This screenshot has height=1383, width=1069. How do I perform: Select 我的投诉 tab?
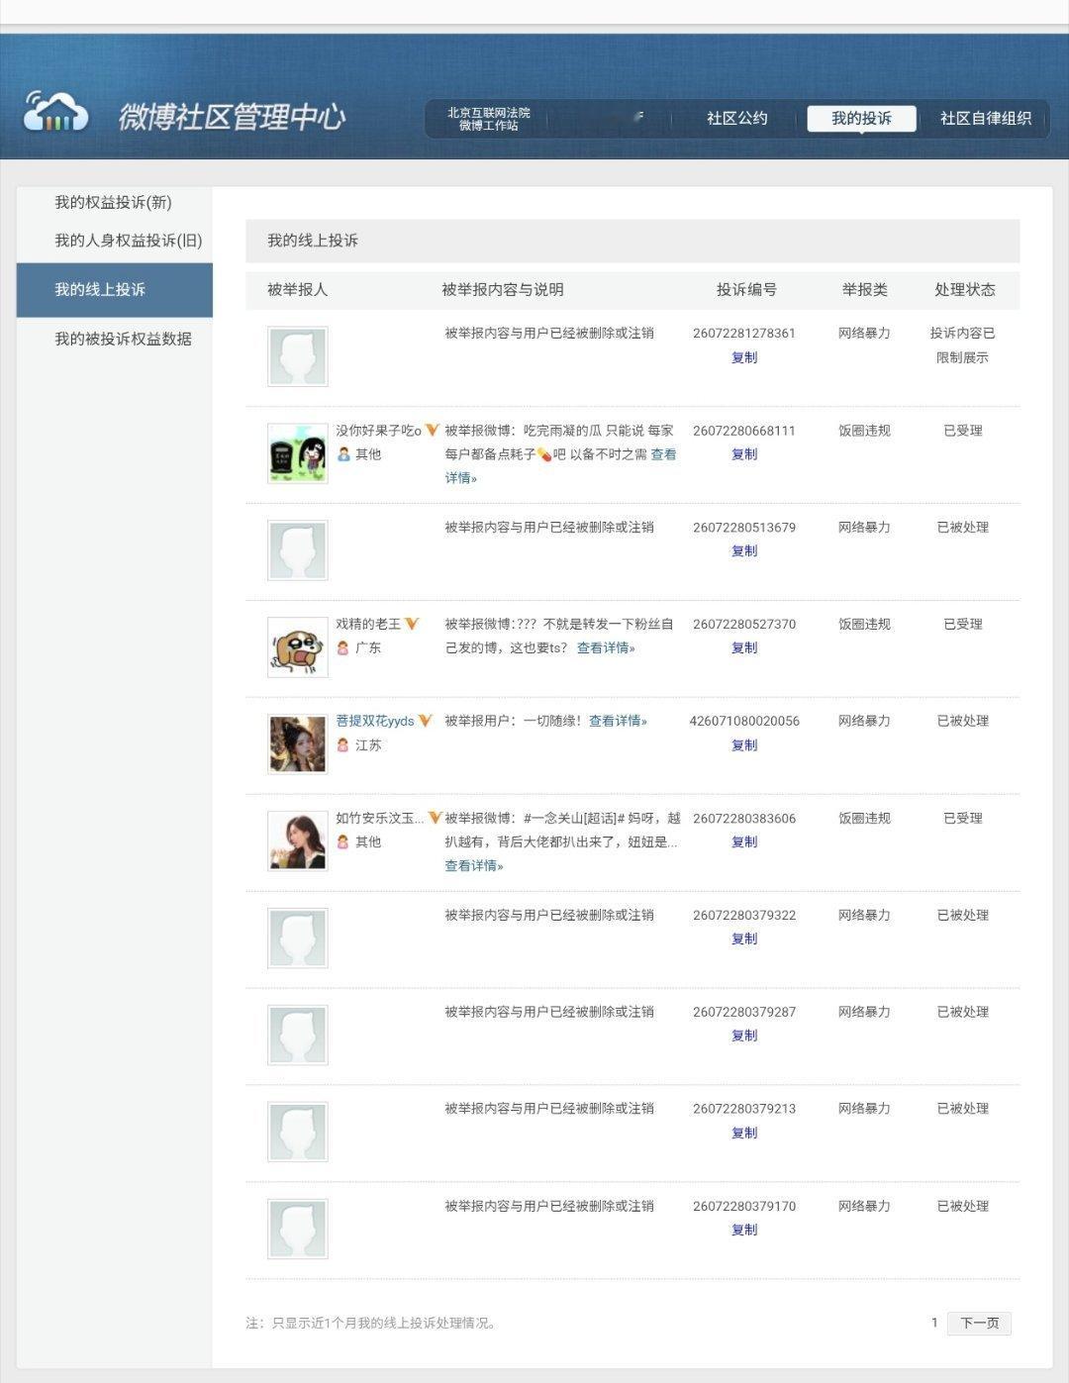tap(861, 118)
